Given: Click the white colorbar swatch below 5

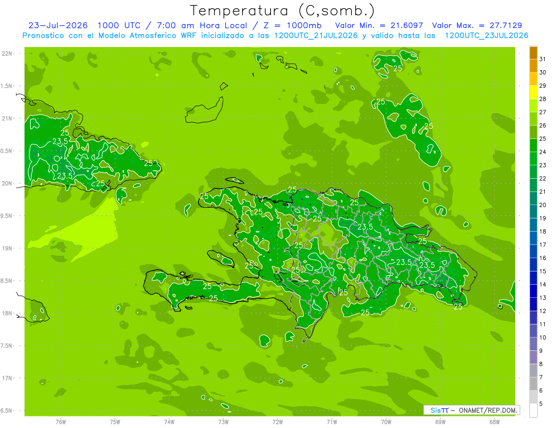Looking at the screenshot, I should pyautogui.click(x=533, y=410).
